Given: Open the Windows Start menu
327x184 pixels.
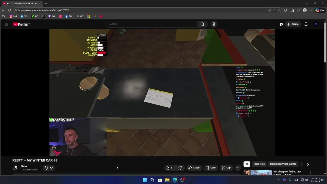Looking at the screenshot, I should (x=145, y=180).
